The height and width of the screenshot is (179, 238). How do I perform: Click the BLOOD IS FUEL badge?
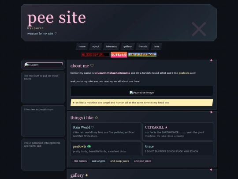(x=95, y=55)
